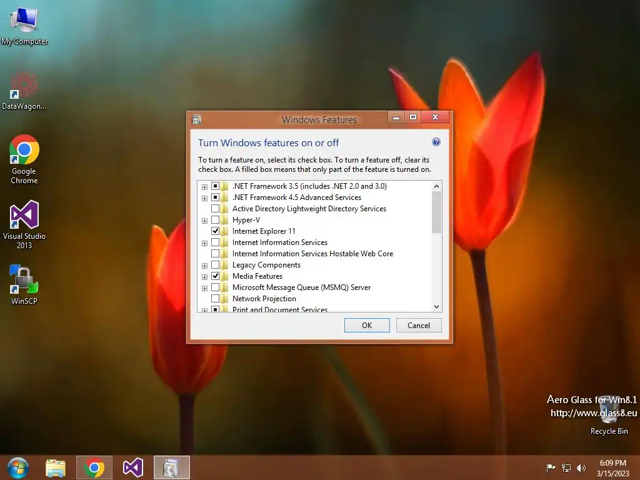The image size is (640, 480).
Task: Expand the MSMQ Server node
Action: [x=204, y=288]
